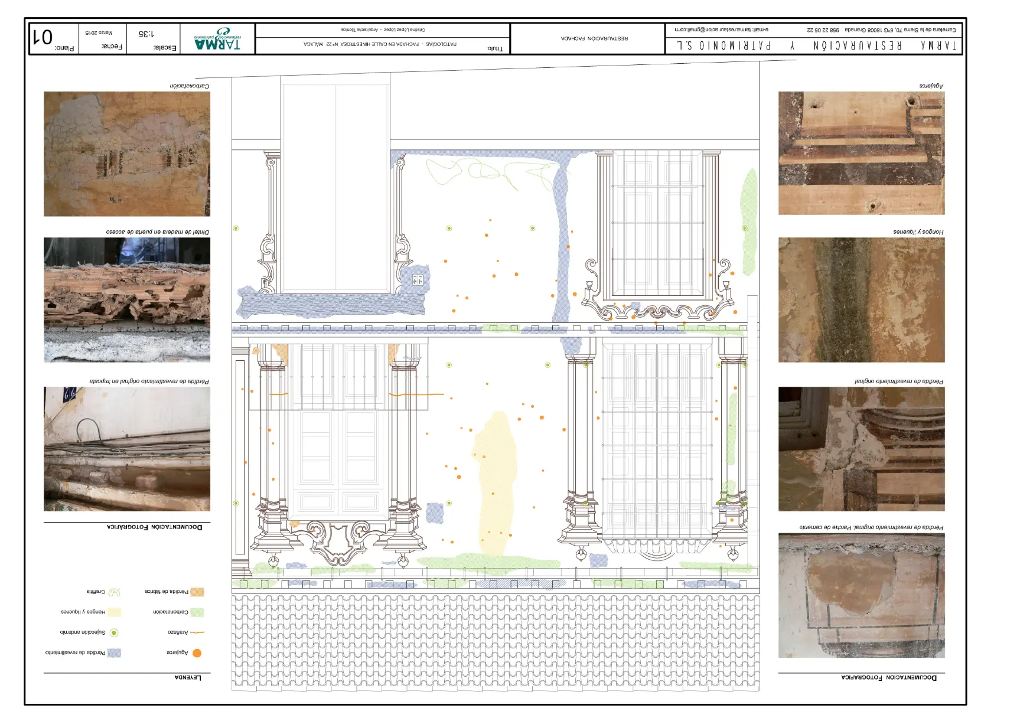Click the plan number 01 box

(x=54, y=39)
